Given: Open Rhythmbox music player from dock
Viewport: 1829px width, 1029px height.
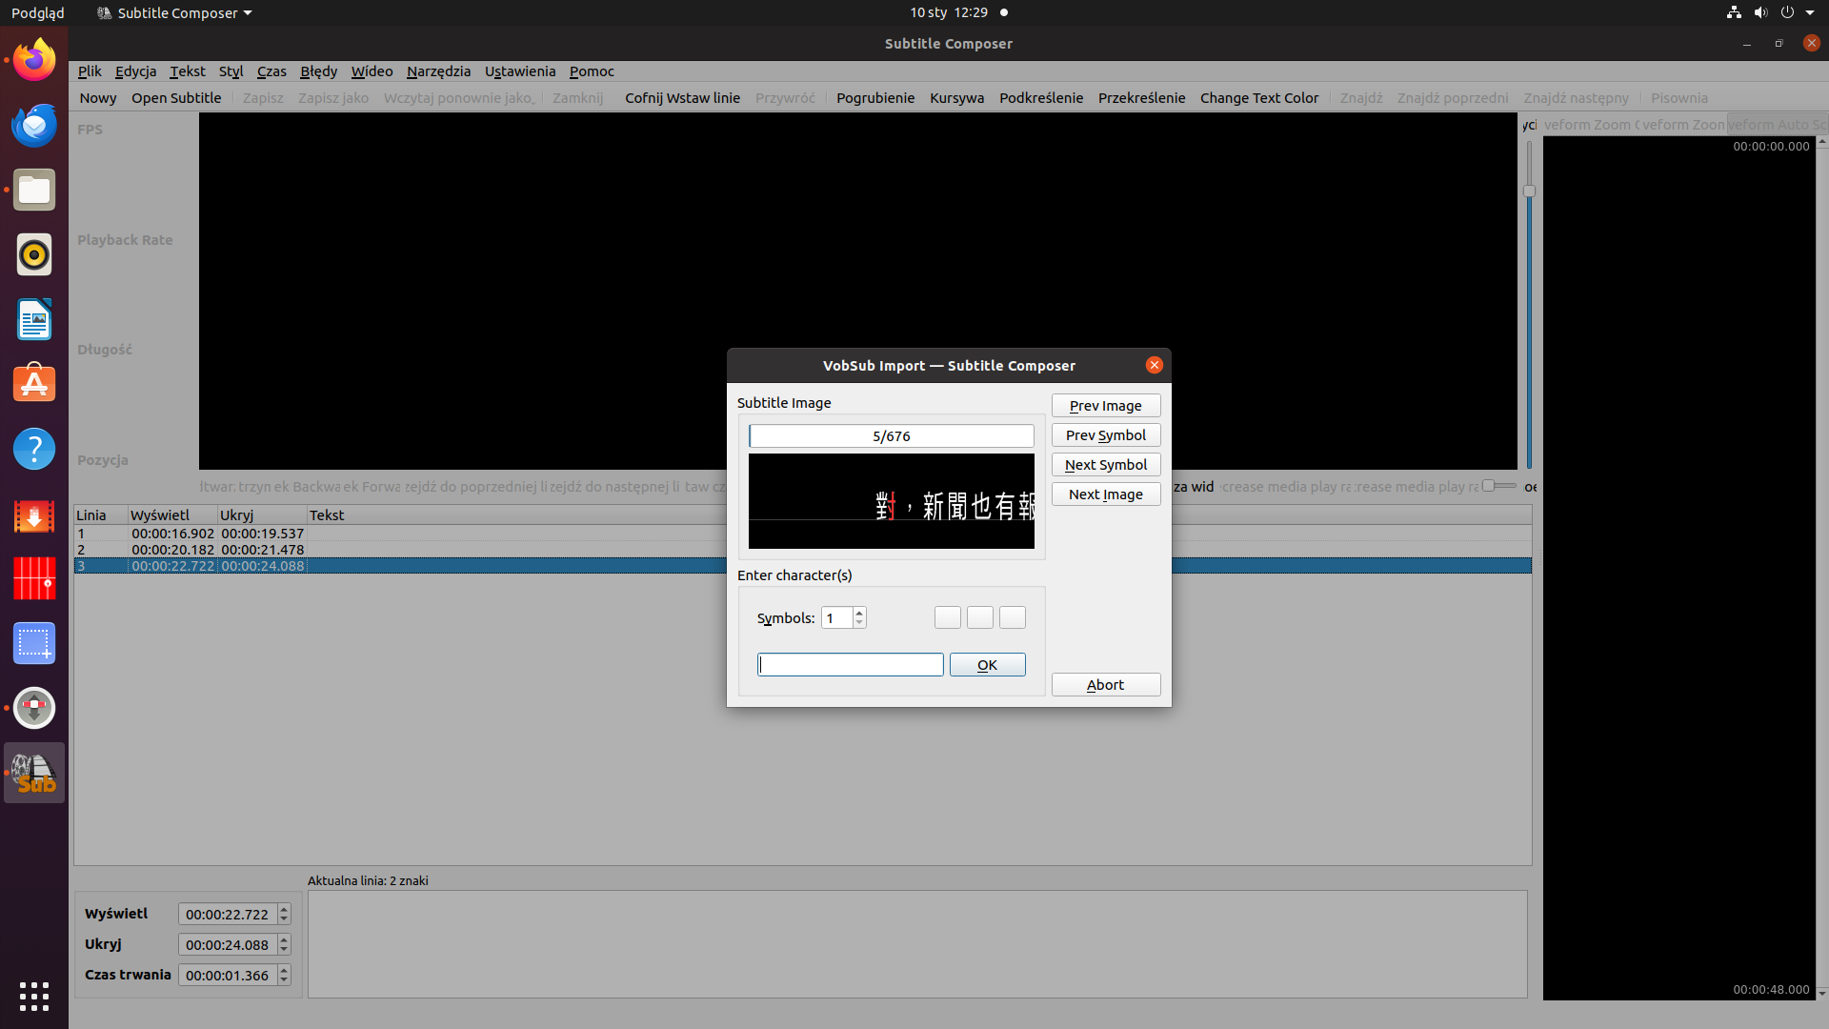Looking at the screenshot, I should 34,254.
